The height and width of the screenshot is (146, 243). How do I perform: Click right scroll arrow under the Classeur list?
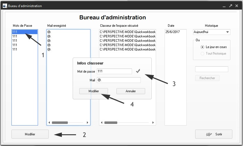pyautogui.click(x=154, y=122)
